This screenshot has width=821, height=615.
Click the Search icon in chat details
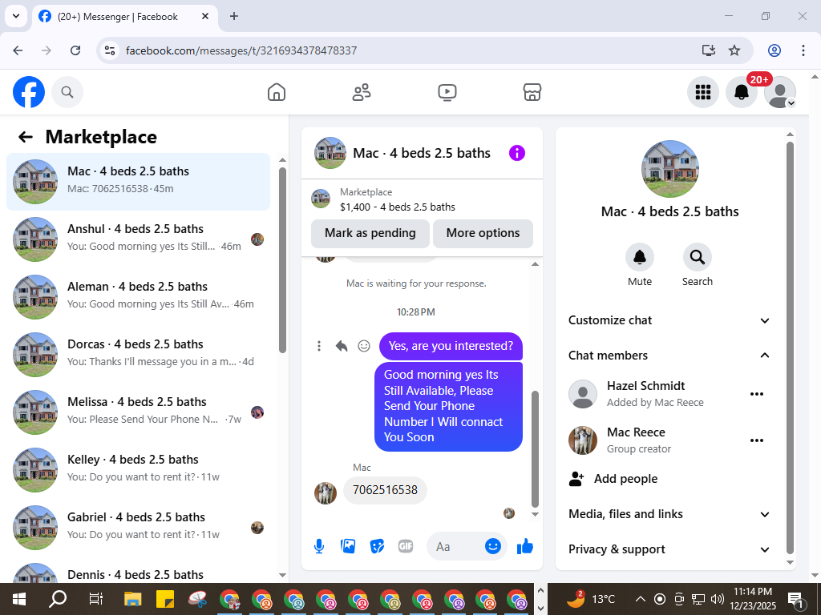point(698,257)
